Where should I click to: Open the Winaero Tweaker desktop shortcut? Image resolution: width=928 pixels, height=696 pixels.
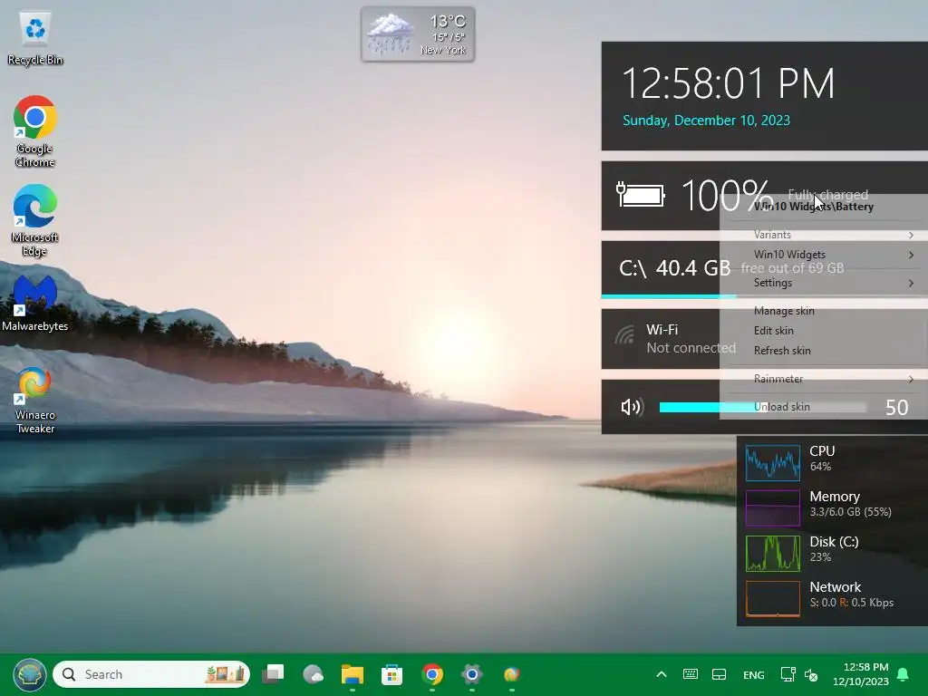pyautogui.click(x=35, y=401)
